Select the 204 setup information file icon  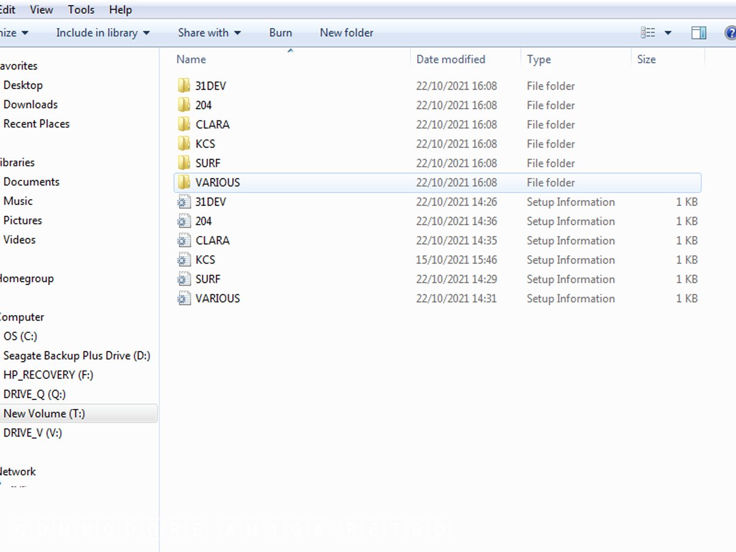click(184, 221)
